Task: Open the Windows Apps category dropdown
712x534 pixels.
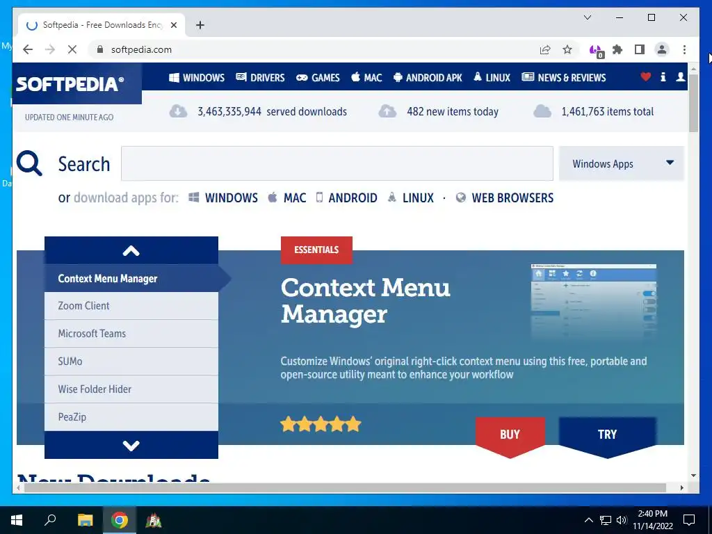Action: (x=621, y=163)
